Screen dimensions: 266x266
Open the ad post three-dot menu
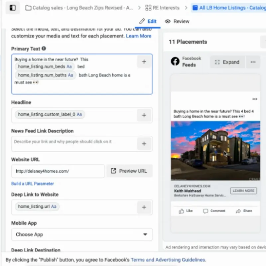tap(255, 99)
